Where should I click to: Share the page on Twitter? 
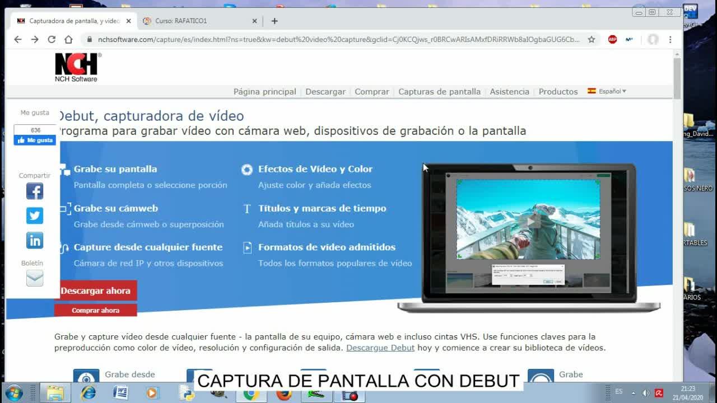35,215
